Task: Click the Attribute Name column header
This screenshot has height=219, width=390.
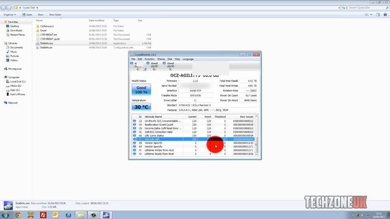Action: click(153, 117)
